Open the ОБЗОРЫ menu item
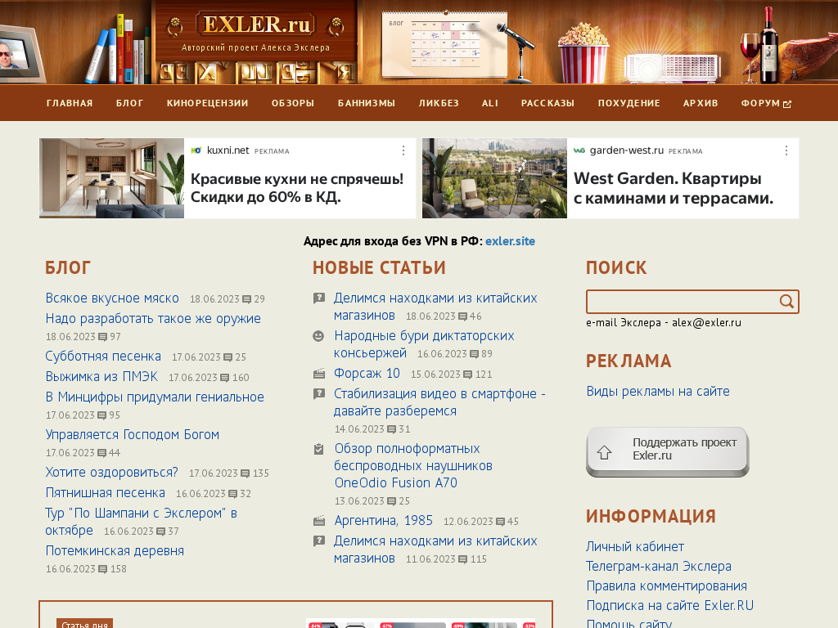Viewport: 838px width, 628px height. 293,103
